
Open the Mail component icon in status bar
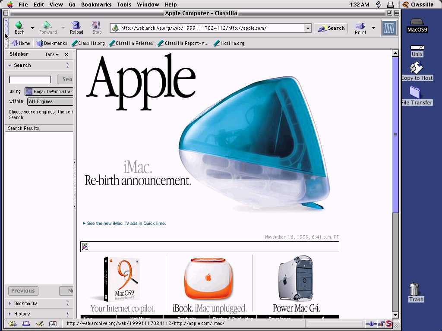26,324
